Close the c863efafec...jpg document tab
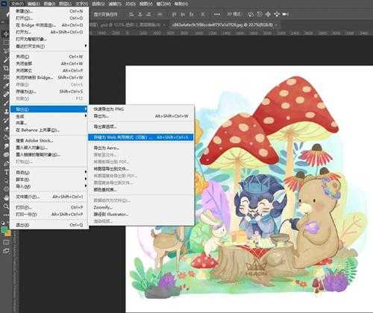373x313 pixels. tap(276, 25)
